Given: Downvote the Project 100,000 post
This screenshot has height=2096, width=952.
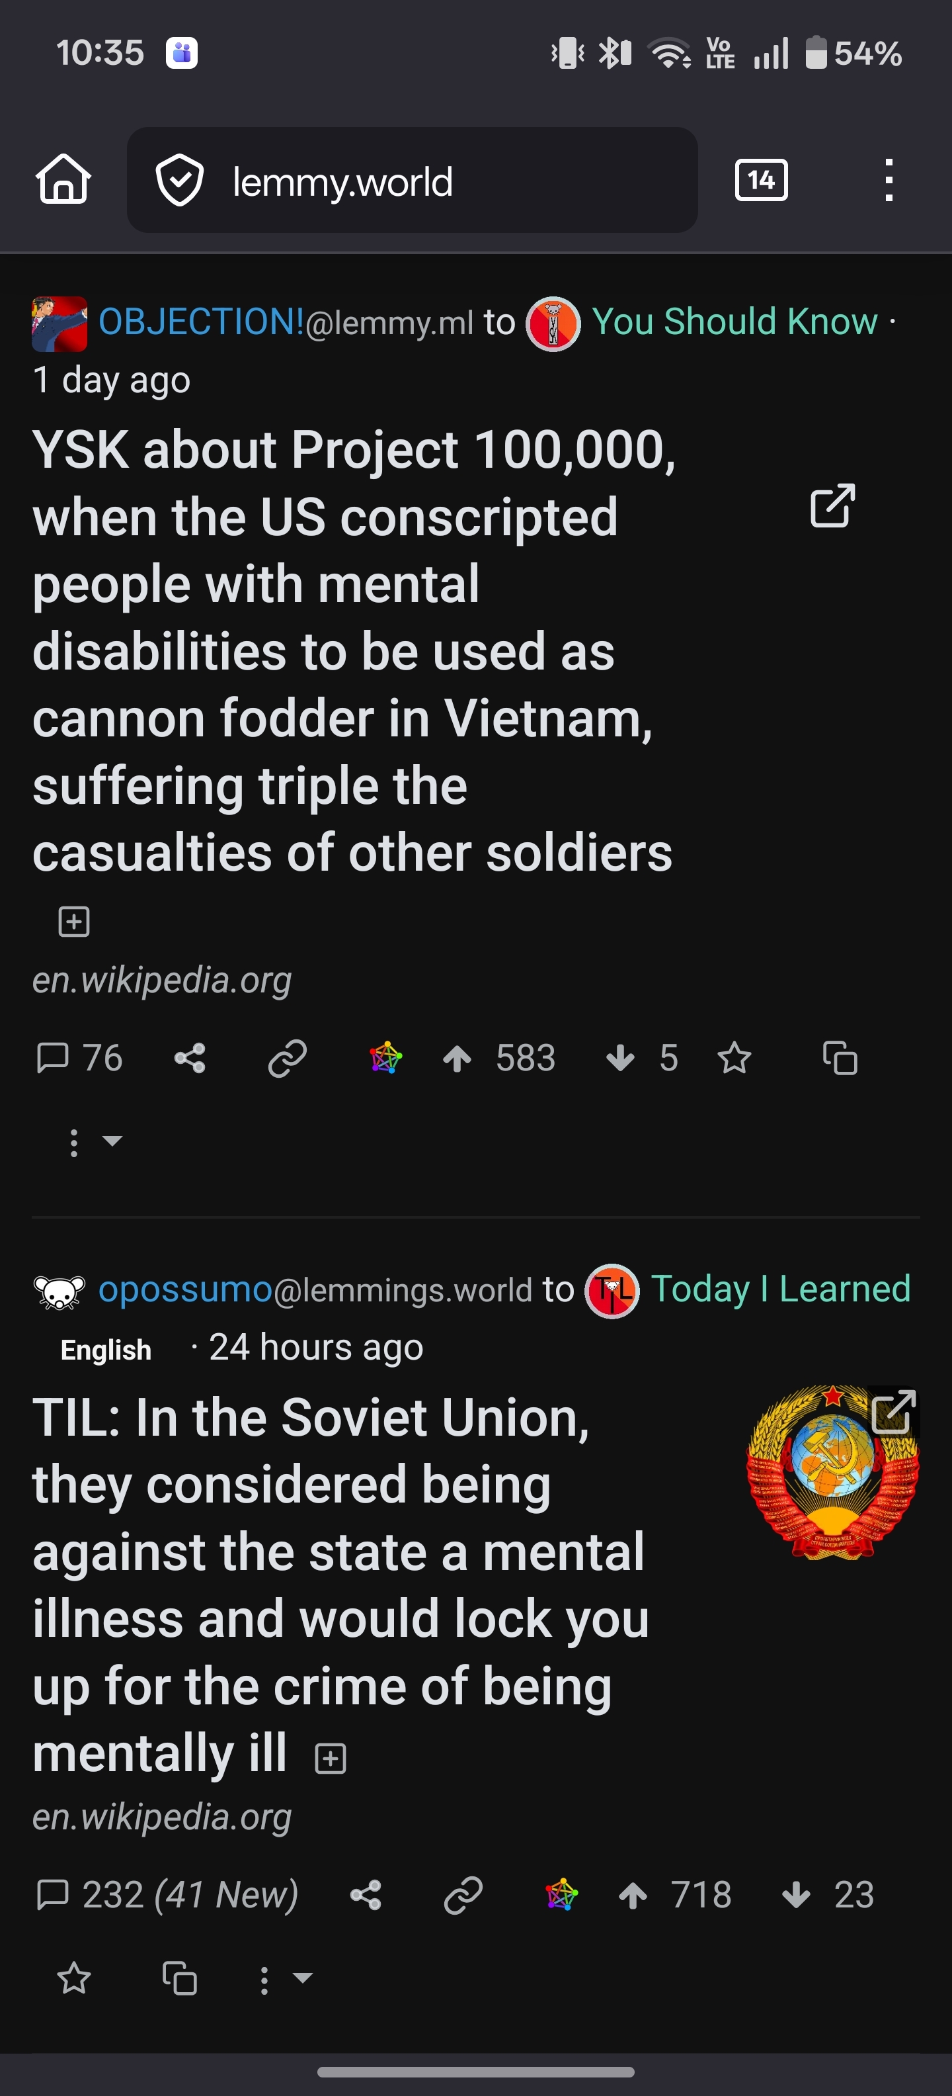Looking at the screenshot, I should click(x=620, y=1059).
